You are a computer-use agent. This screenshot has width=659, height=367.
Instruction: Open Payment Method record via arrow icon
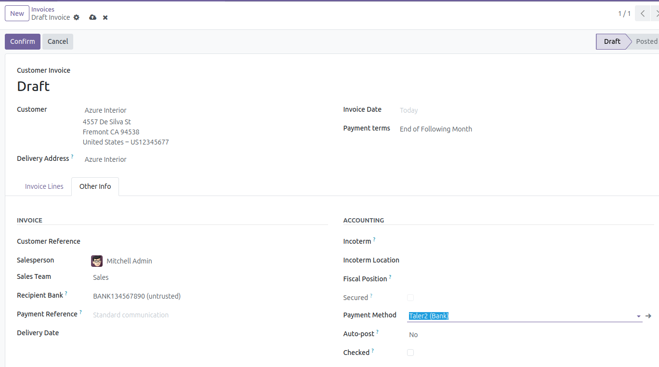pyautogui.click(x=648, y=316)
